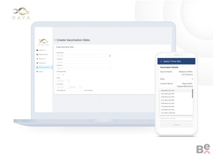The height and width of the screenshot is (160, 214).
Task: Click the clock icon in Time Slot field
Action: tap(80, 87)
